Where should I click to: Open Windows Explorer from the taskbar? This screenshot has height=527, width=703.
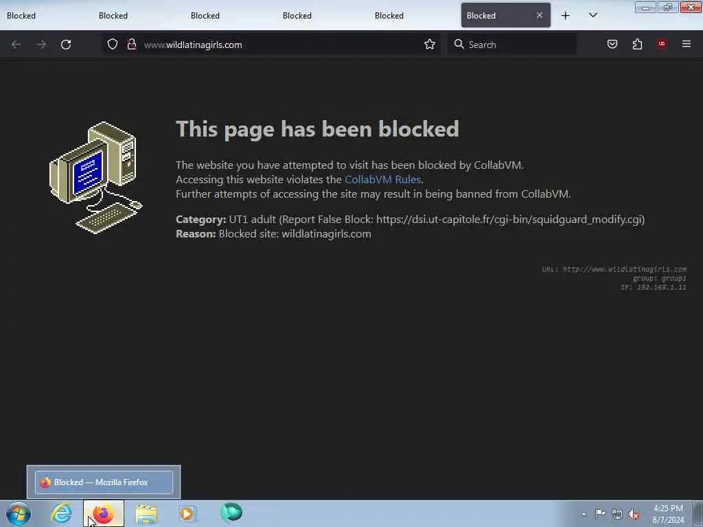click(146, 514)
